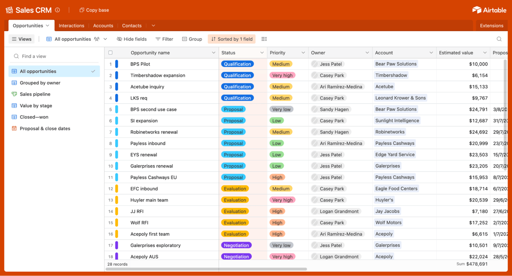512x276 pixels.
Task: Select the Sales pipeline kanban view
Action: tap(54, 94)
